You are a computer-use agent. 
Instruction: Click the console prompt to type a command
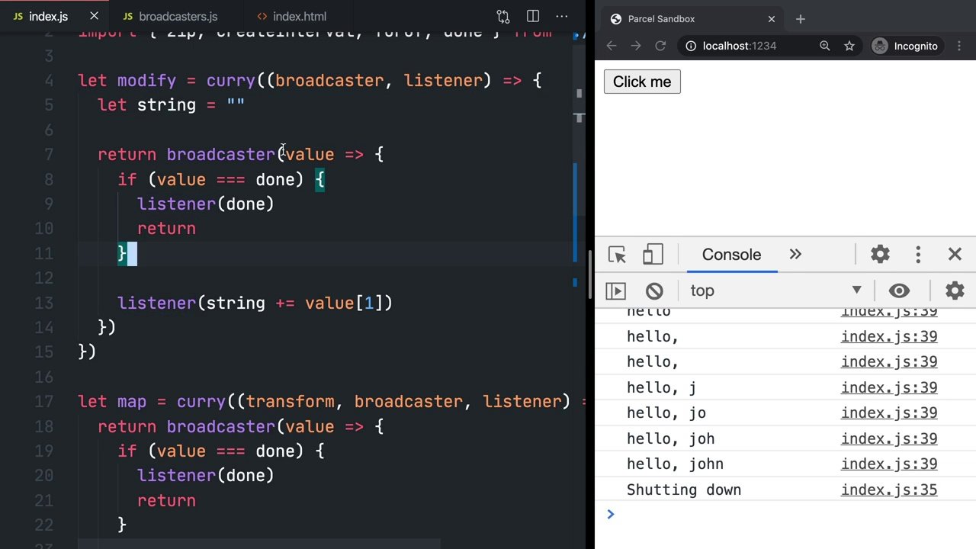coord(724,515)
